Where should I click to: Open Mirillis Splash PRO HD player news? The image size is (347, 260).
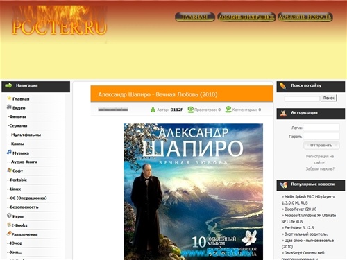(x=308, y=200)
